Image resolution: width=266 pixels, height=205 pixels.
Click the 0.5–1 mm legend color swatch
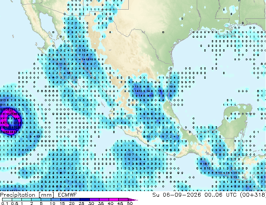tap(17, 200)
